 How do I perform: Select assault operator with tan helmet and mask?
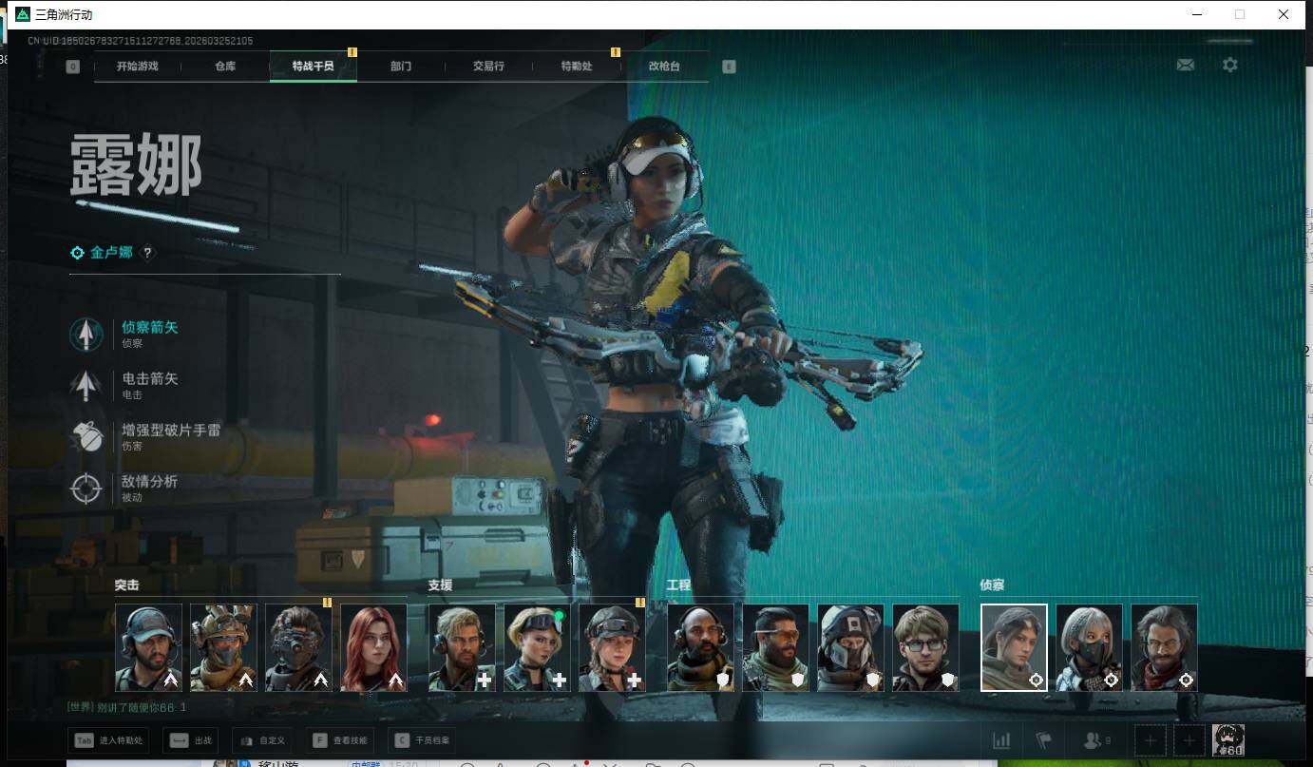[x=224, y=647]
